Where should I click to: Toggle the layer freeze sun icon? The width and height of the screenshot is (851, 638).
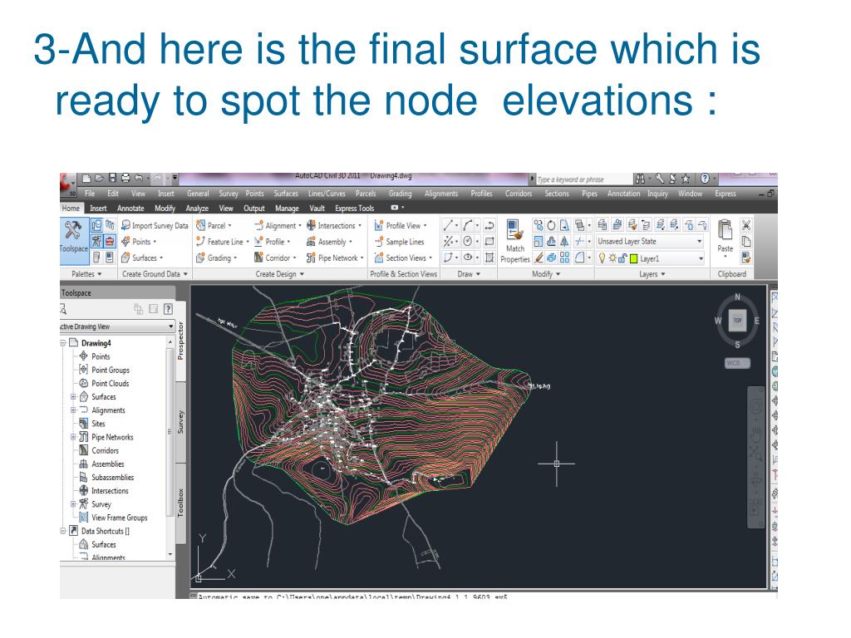(x=612, y=259)
